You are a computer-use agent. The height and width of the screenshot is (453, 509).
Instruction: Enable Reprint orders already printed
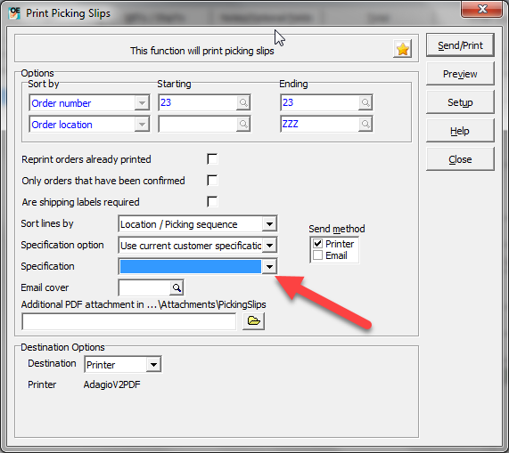click(x=212, y=159)
